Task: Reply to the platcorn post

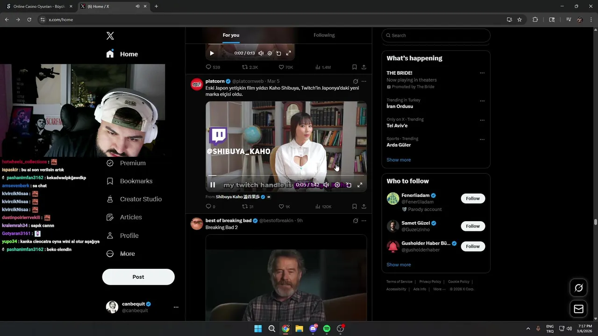Action: click(x=208, y=206)
